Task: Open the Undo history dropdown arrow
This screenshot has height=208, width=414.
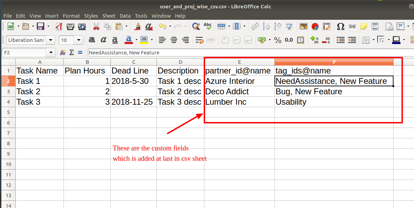Action: [170, 26]
